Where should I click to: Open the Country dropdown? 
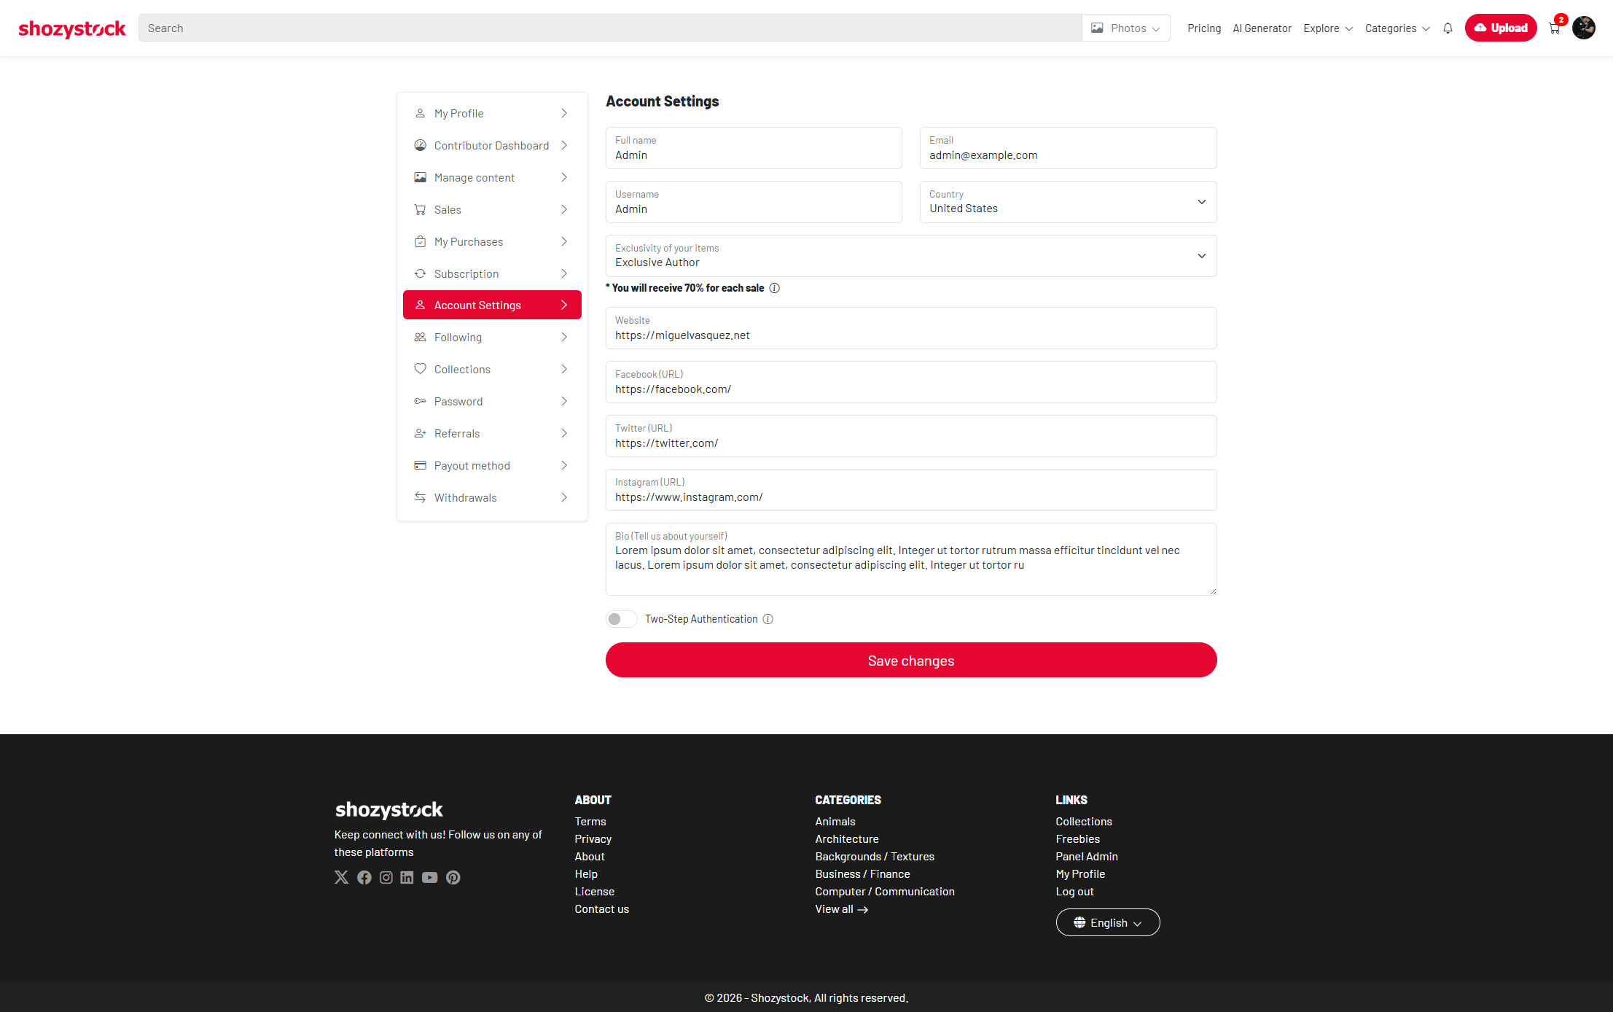[1067, 202]
